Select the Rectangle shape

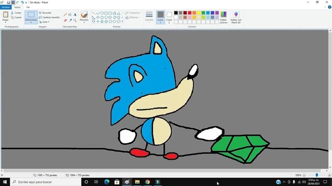tap(106, 13)
